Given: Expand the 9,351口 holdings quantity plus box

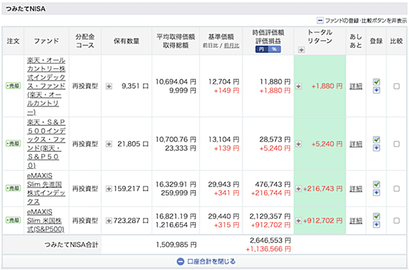Looking at the screenshot, I should click(109, 86).
